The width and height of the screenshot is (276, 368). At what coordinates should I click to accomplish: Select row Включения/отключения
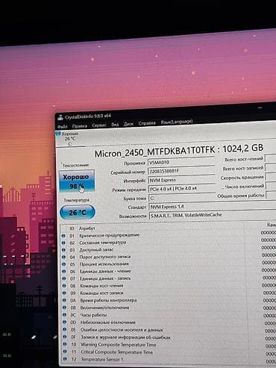tap(169, 308)
